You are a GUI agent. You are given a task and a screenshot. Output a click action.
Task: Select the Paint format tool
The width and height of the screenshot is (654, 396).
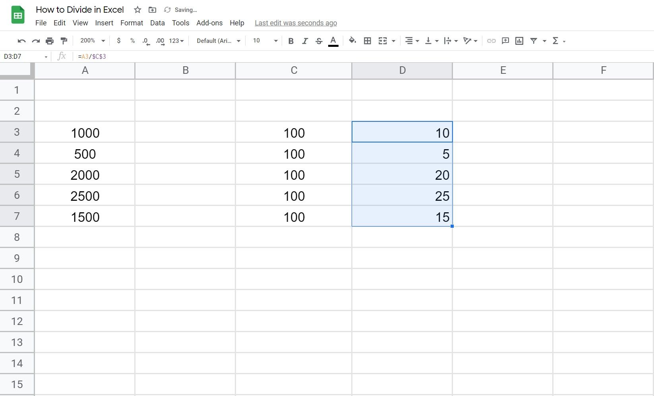click(64, 40)
